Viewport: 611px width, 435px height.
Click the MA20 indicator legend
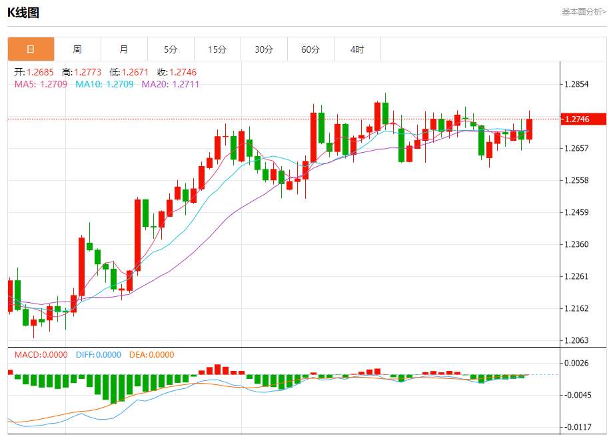[x=171, y=84]
